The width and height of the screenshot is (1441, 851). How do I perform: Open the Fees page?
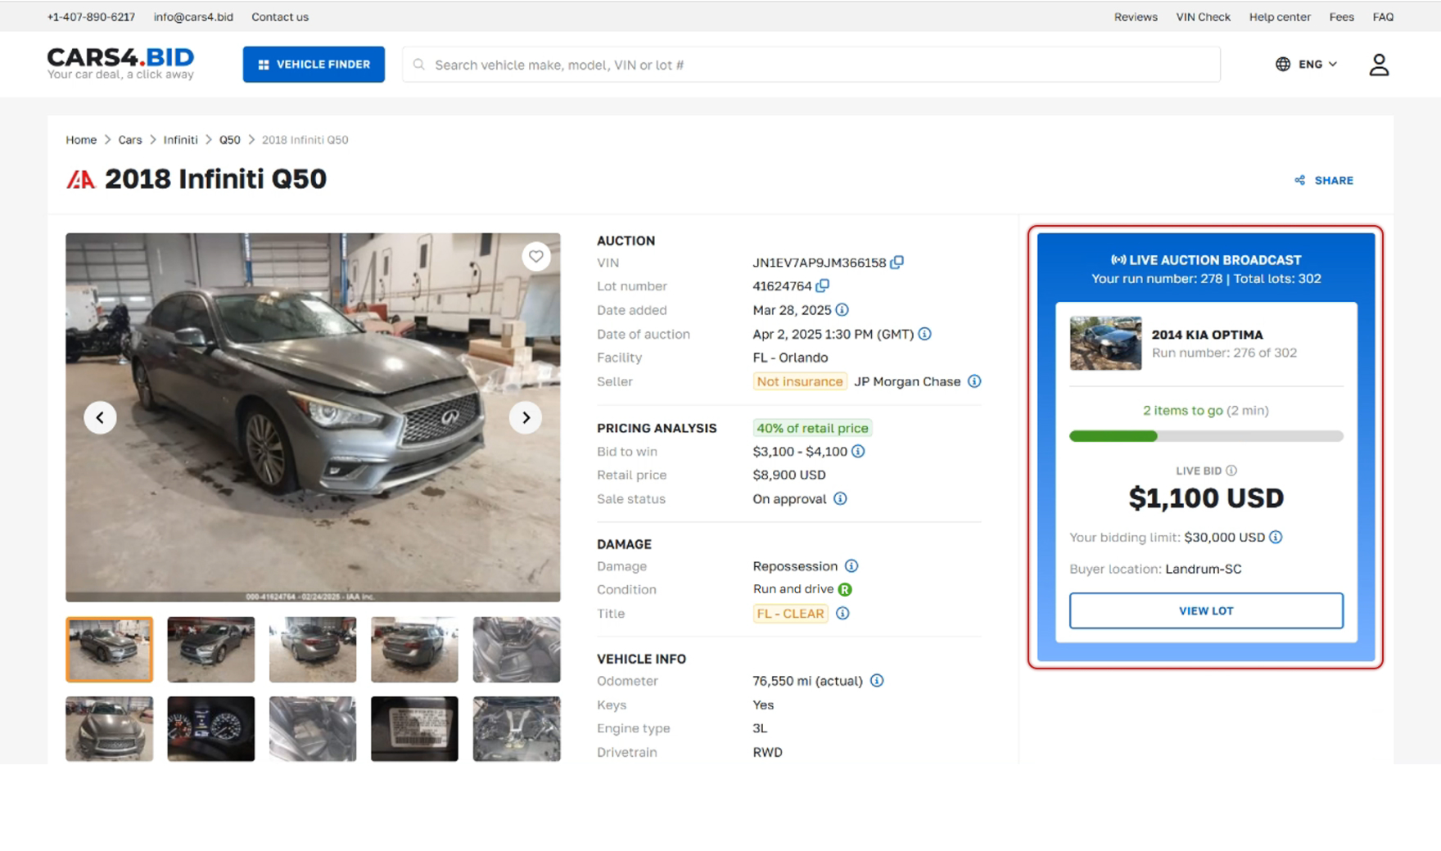[1341, 16]
